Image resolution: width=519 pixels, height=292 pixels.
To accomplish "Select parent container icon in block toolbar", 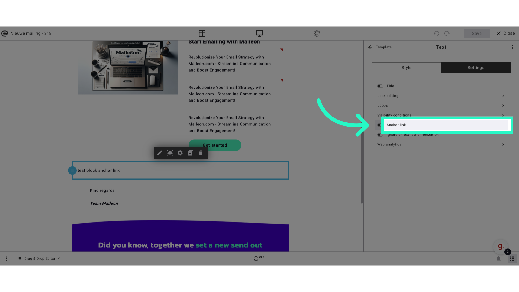I will (170, 153).
